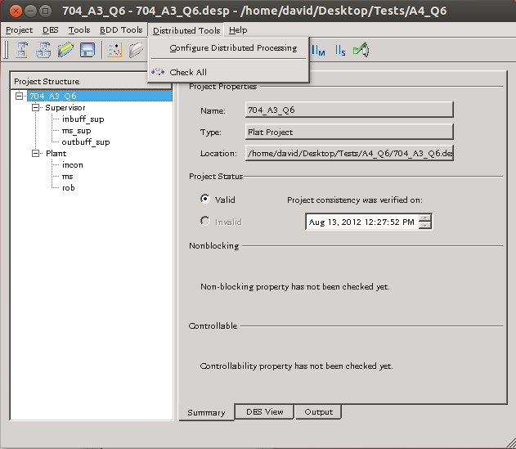516x449 pixels.
Task: Select outbuff_sup in the project tree
Action: 85,142
